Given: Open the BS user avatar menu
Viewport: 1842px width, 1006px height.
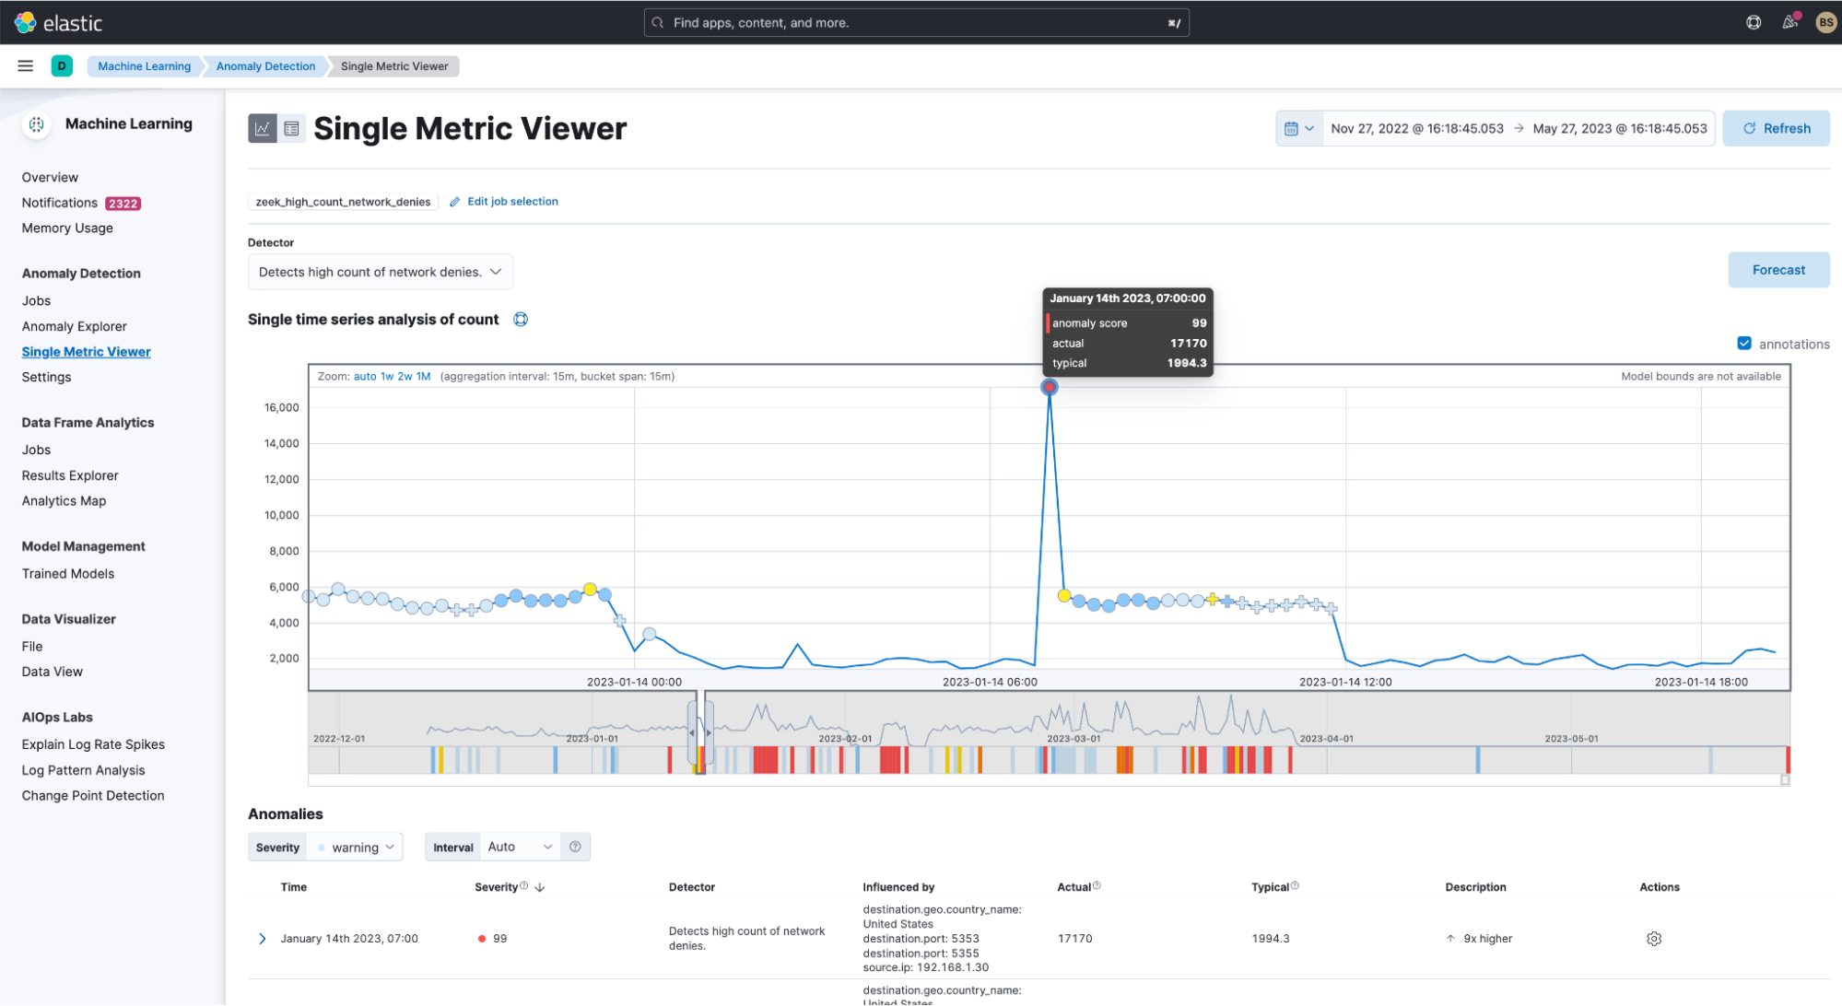Looking at the screenshot, I should (x=1825, y=22).
